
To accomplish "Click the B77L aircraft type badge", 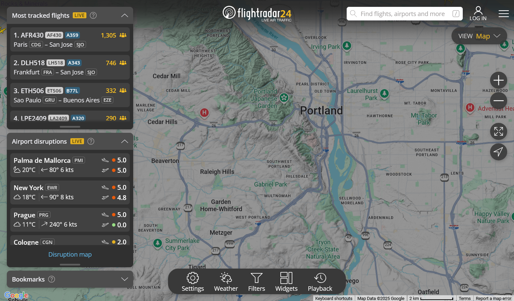I will 72,91.
